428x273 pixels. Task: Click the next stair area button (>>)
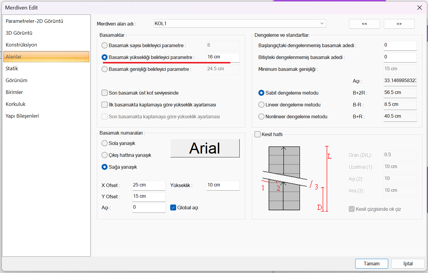tap(399, 24)
